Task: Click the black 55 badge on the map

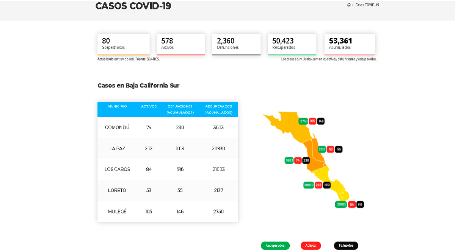Action: 339,149
